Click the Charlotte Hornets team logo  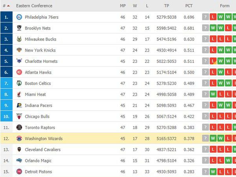[19, 61]
